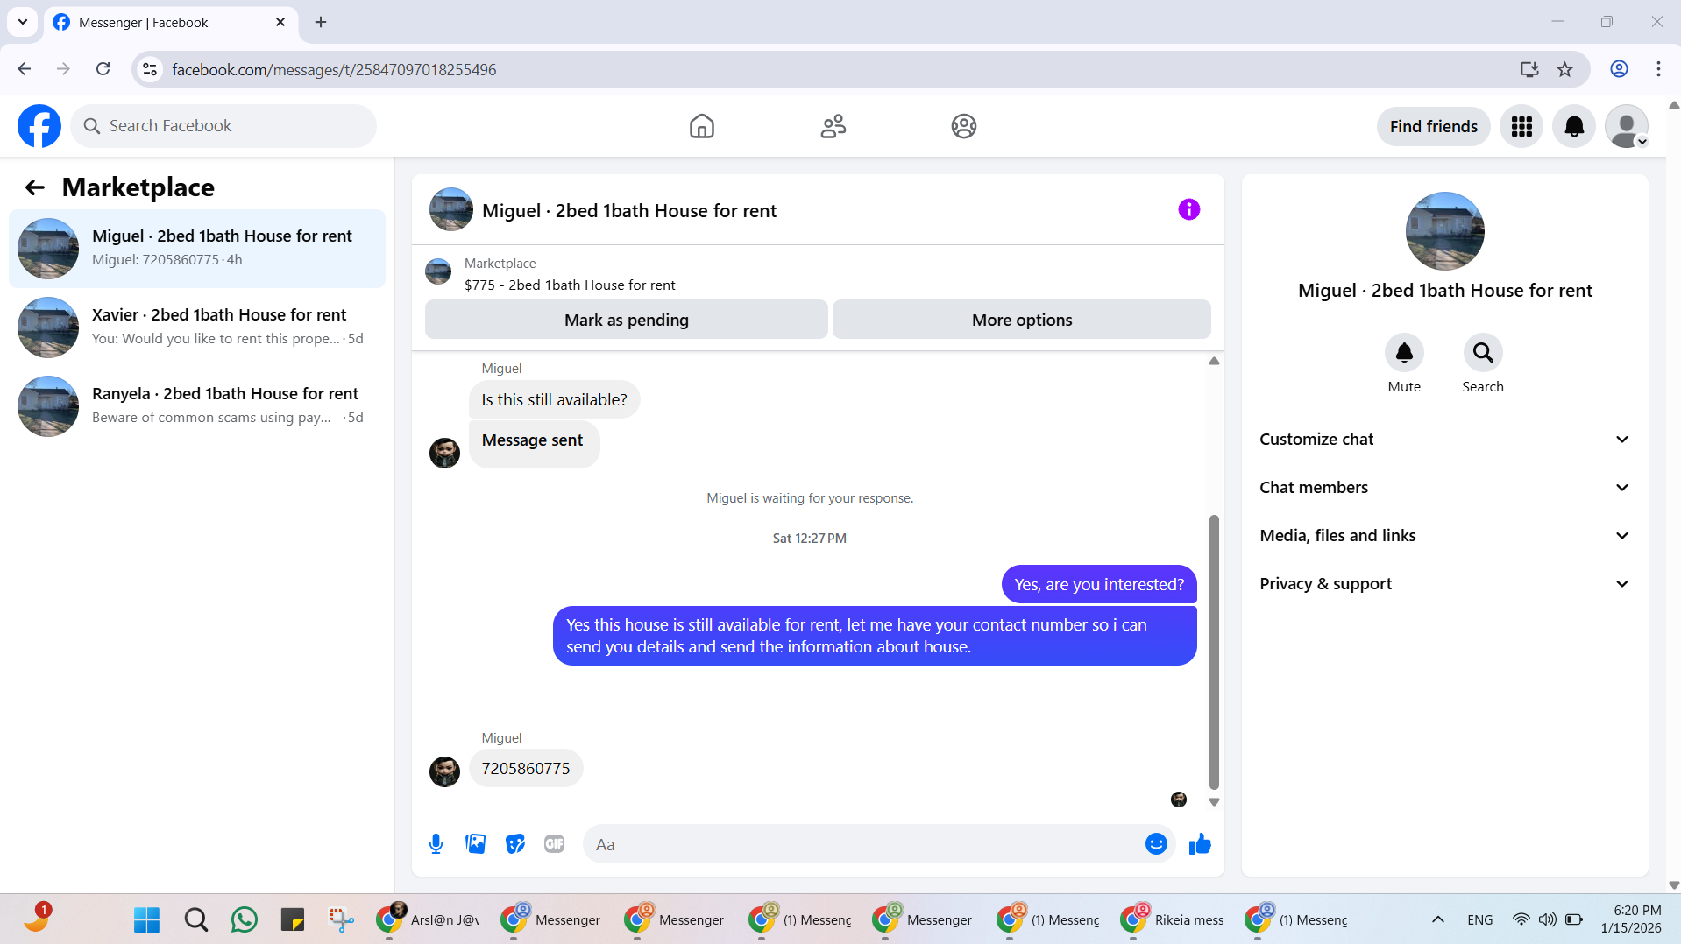The width and height of the screenshot is (1681, 944).
Task: Open WhatsApp from the taskbar
Action: click(x=245, y=919)
